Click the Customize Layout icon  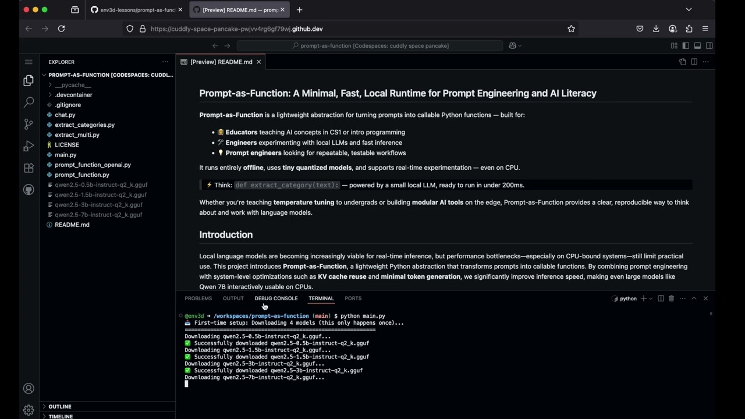click(674, 45)
